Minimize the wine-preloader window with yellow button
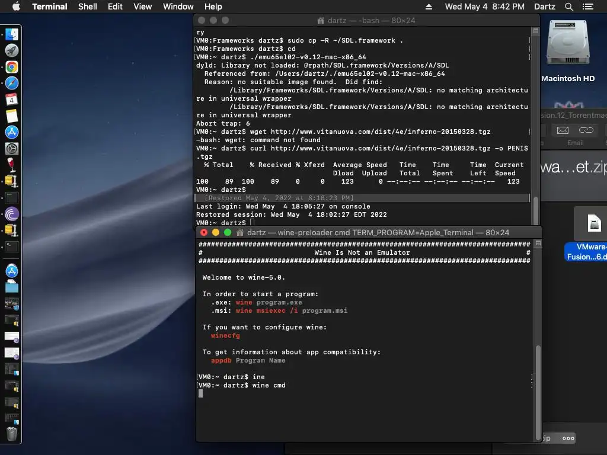This screenshot has width=607, height=455. coord(216,232)
